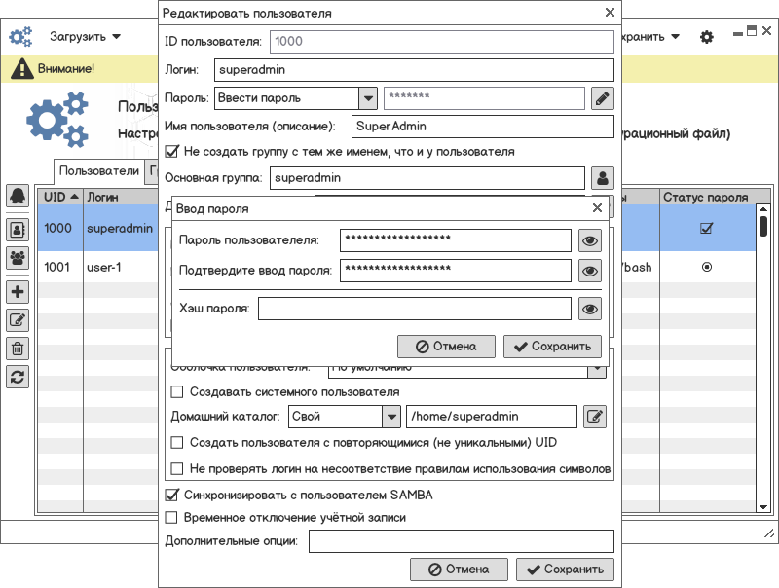Open the save dropdown arrow in the main toolbar
This screenshot has width=779, height=588.
pyautogui.click(x=675, y=37)
